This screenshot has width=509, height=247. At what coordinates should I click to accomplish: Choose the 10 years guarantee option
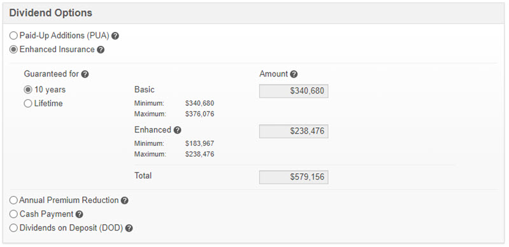(x=28, y=90)
